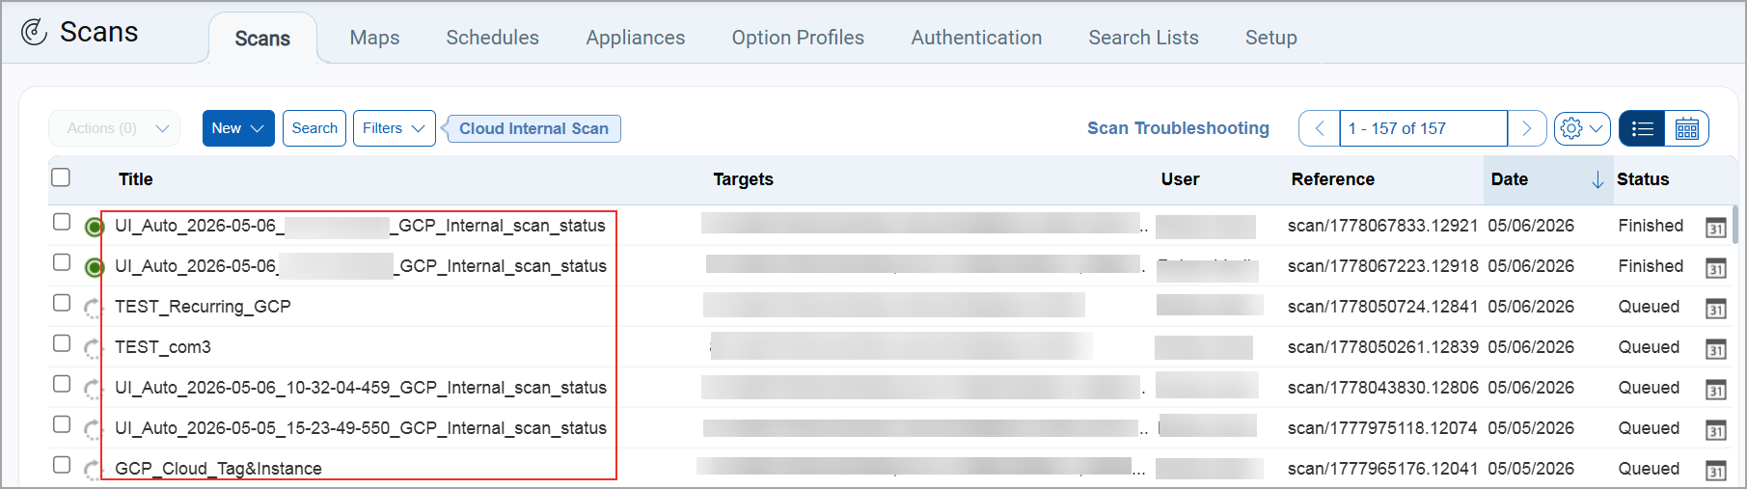Select checkbox for scan/1778067833.12921
The width and height of the screenshot is (1747, 489).
point(62,222)
